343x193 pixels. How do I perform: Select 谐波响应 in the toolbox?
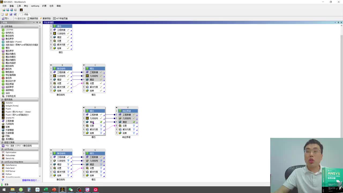click(x=9, y=90)
